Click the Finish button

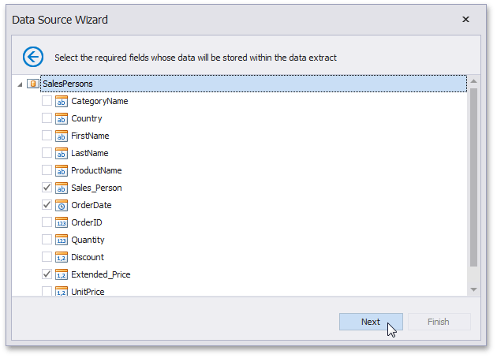tap(438, 322)
